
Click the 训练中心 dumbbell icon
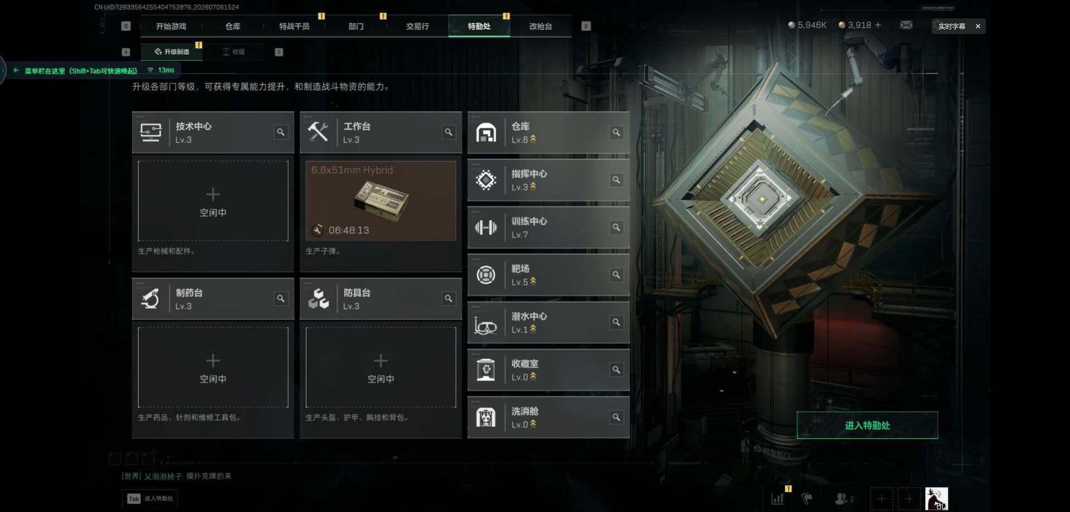pos(486,227)
